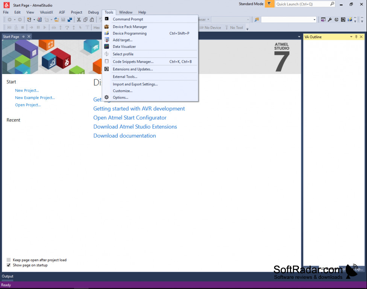The height and width of the screenshot is (289, 367).
Task: Open the VAssistX menu
Action: click(x=46, y=12)
